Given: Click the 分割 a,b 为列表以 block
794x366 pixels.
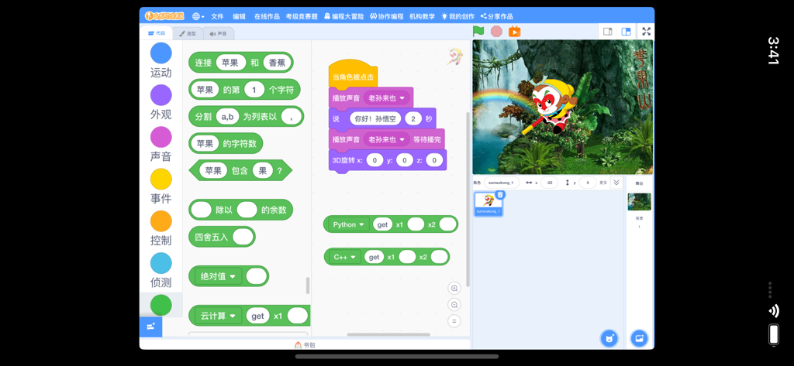Looking at the screenshot, I should tap(246, 117).
